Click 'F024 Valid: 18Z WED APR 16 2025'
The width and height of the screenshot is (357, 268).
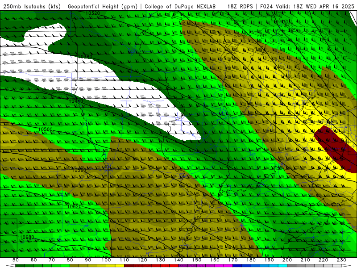(307, 7)
